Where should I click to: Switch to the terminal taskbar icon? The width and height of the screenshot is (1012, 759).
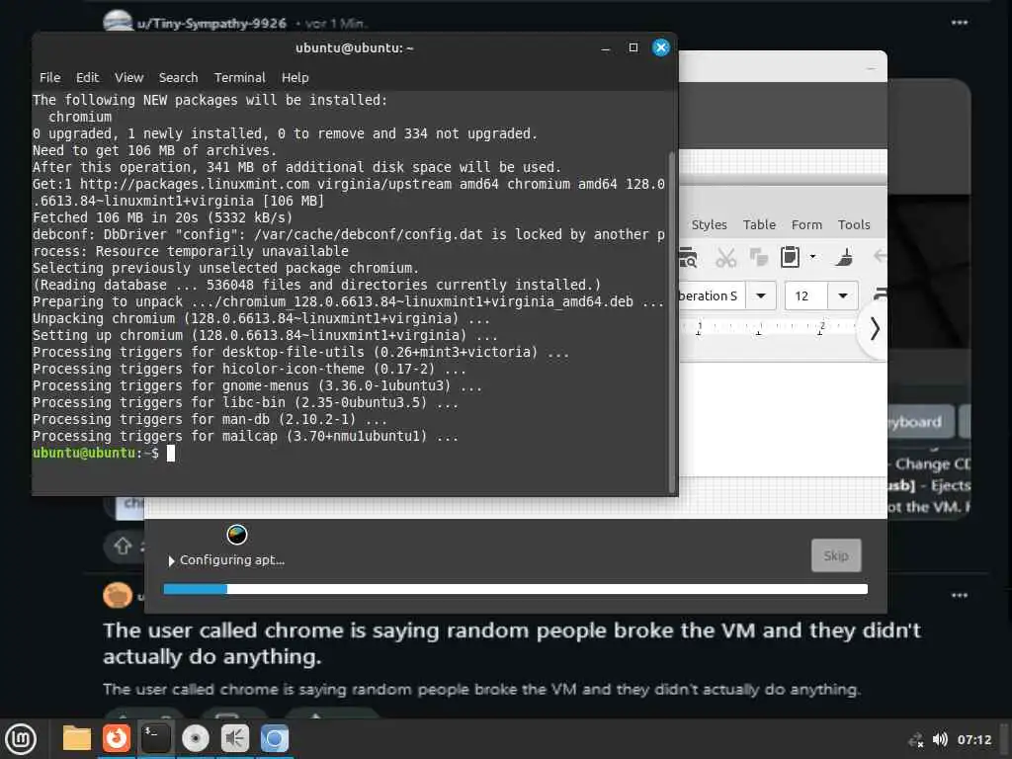[155, 738]
